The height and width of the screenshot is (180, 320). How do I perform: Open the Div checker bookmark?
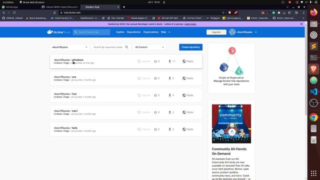click(x=115, y=18)
